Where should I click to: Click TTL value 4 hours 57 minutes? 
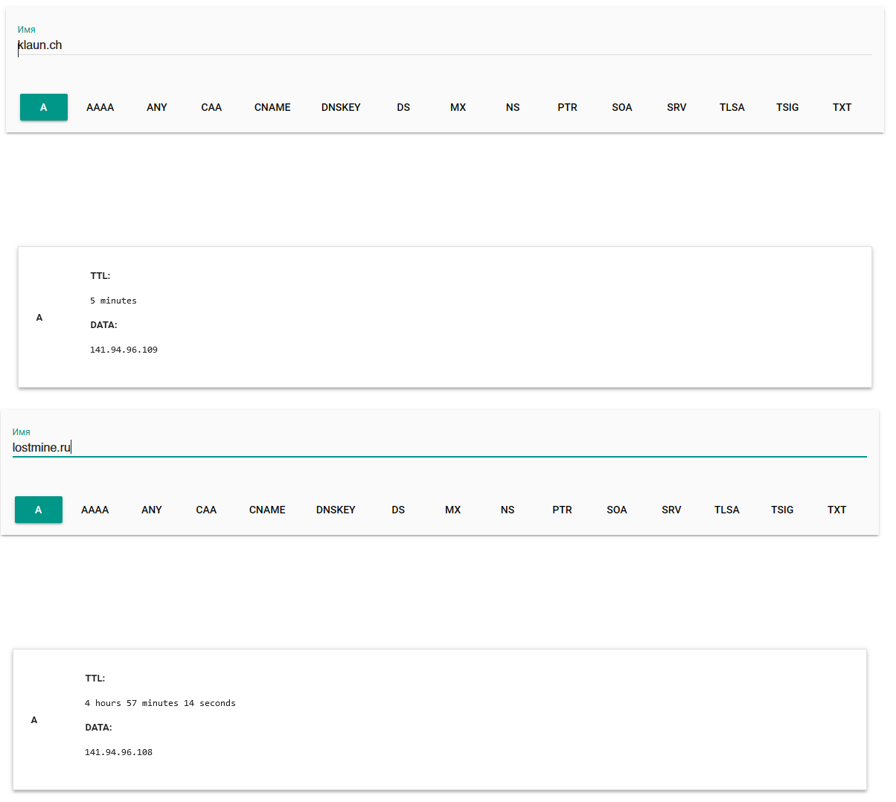tap(160, 703)
